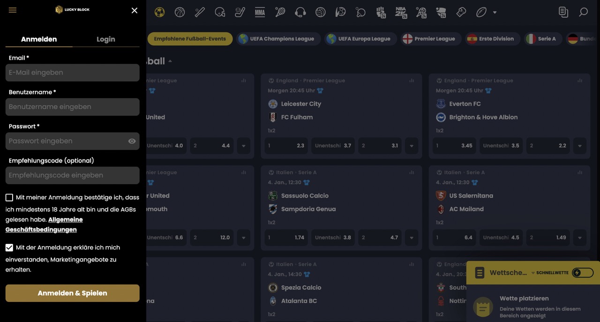Expand more markets for Leicester City vs Fulham
600x322 pixels.
tap(412, 146)
